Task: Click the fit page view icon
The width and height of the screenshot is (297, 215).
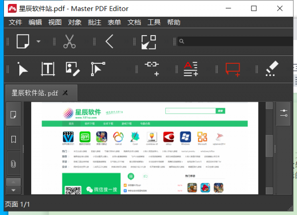Action: pyautogui.click(x=148, y=42)
